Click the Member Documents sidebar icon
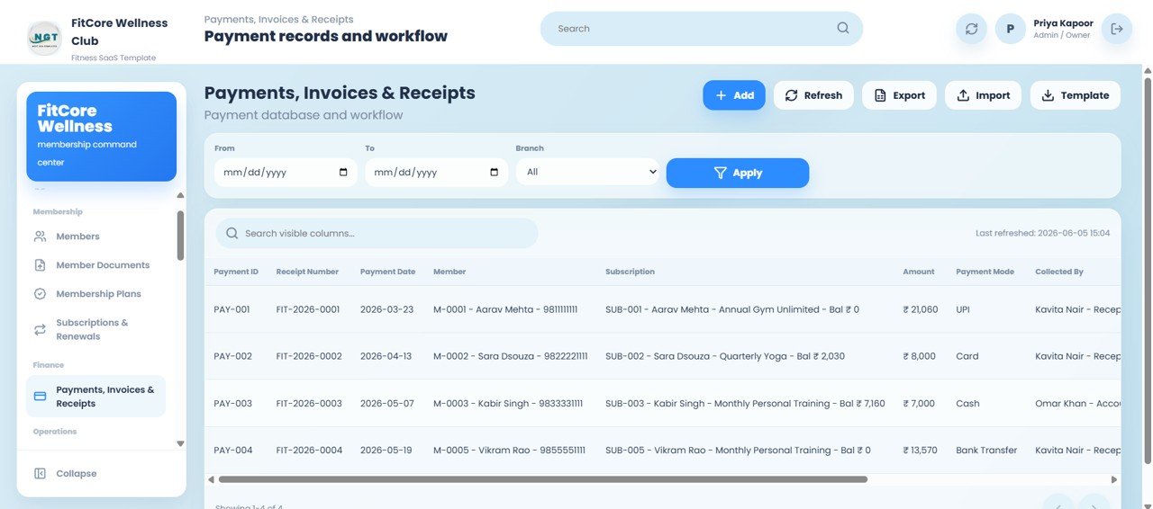 [x=40, y=265]
